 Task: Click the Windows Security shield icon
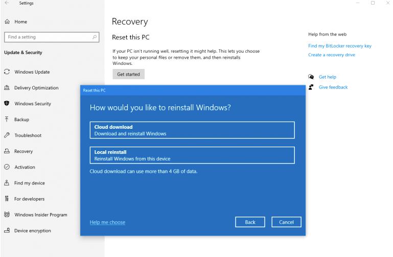click(7, 103)
